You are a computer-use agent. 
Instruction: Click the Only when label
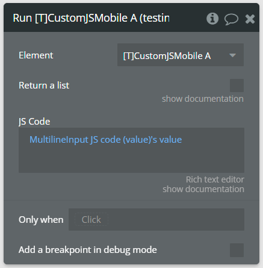pos(41,220)
